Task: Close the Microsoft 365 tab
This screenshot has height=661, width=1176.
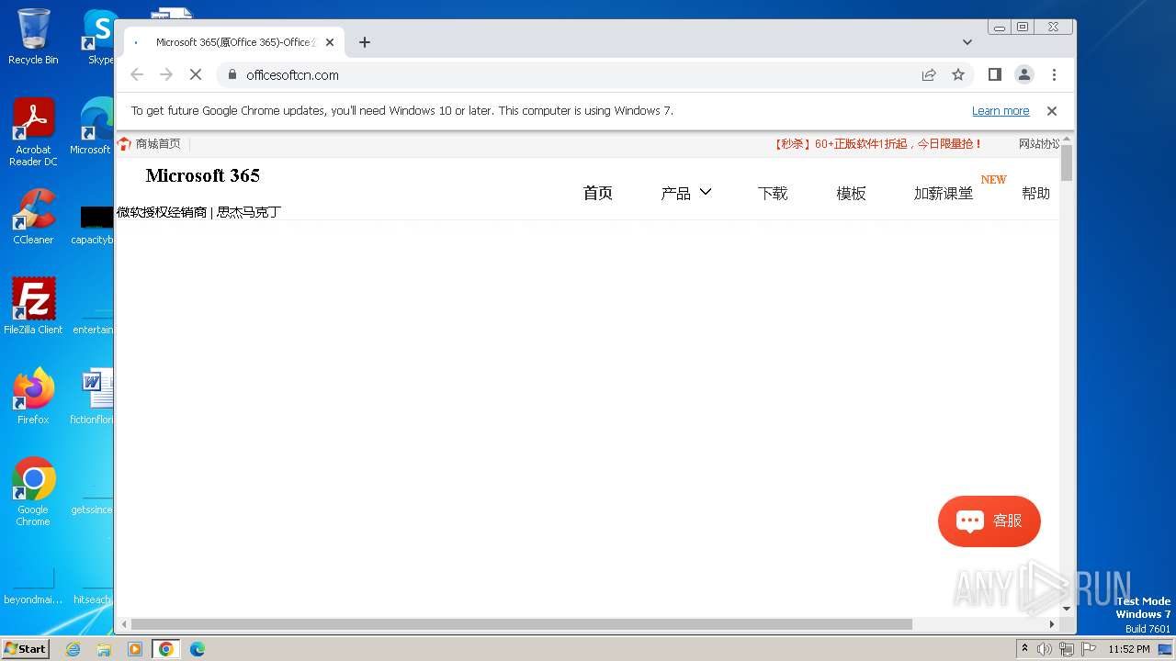Action: (x=330, y=42)
